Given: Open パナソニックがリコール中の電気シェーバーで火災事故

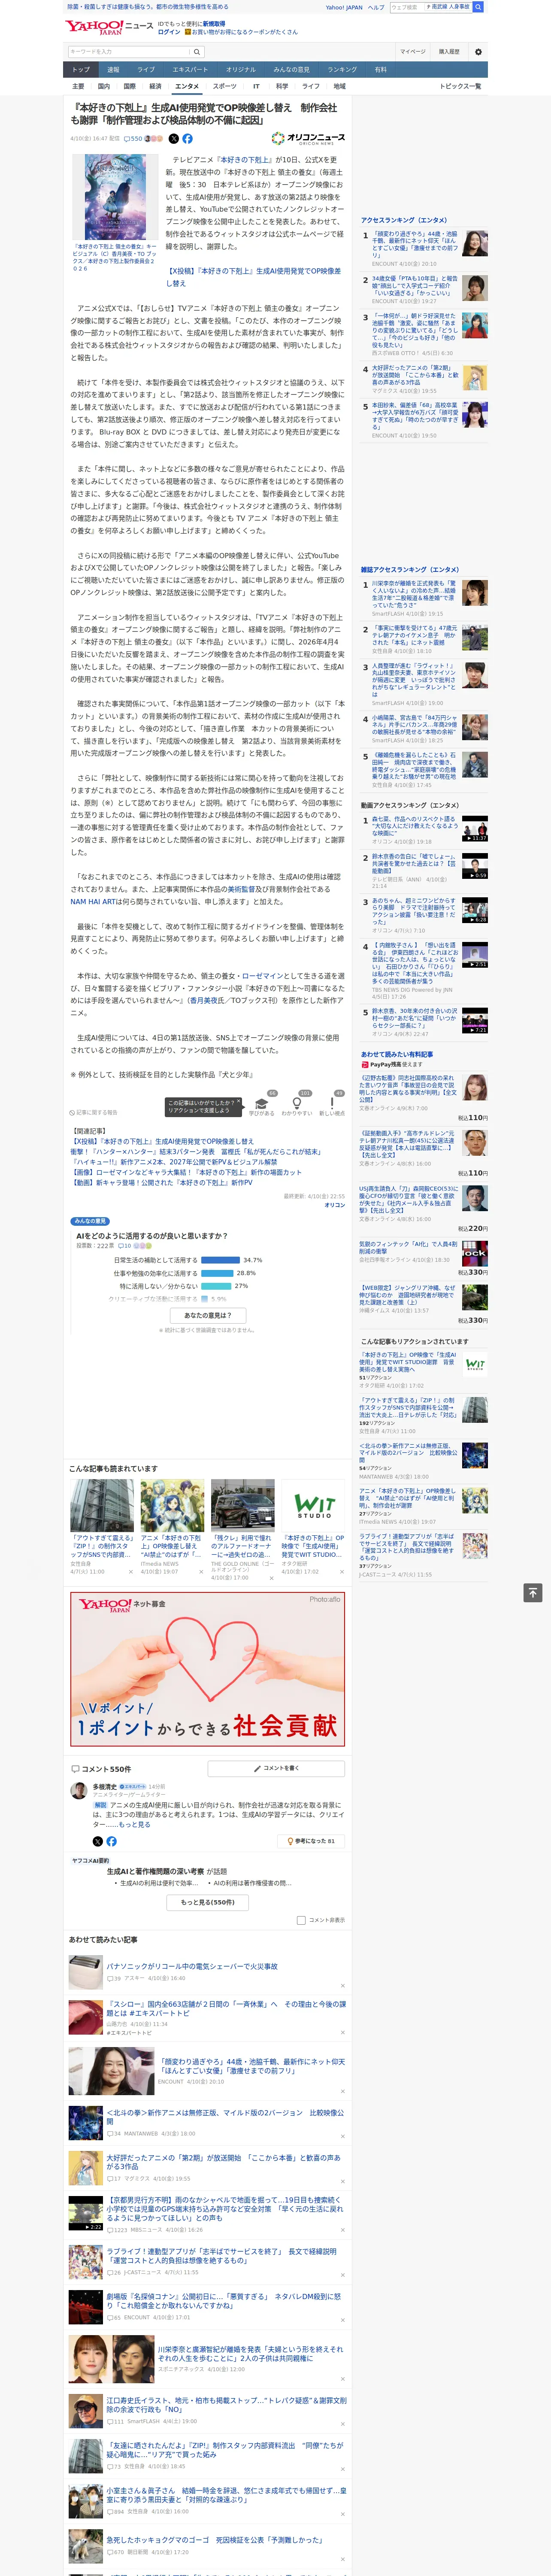Looking at the screenshot, I should click(192, 1967).
